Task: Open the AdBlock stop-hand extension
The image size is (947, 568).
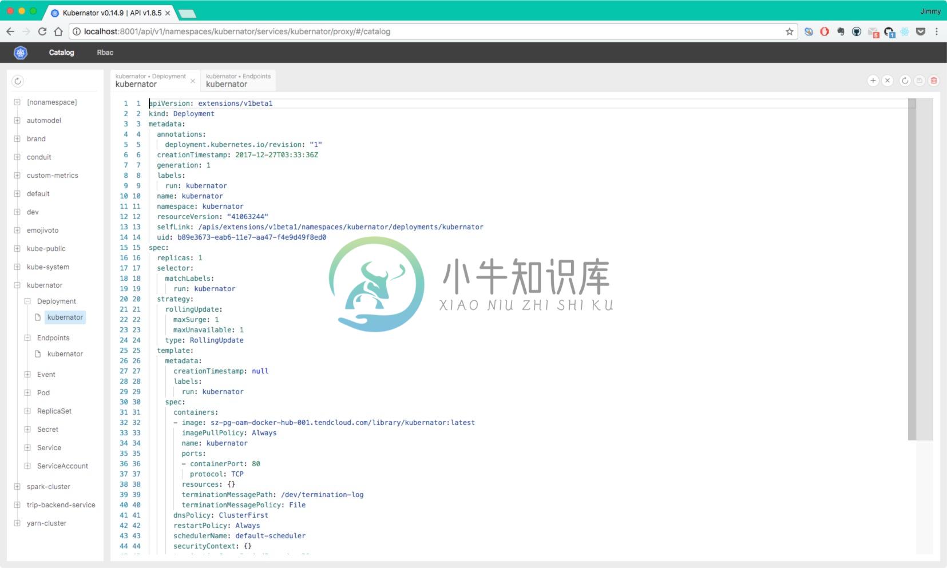Action: [825, 31]
